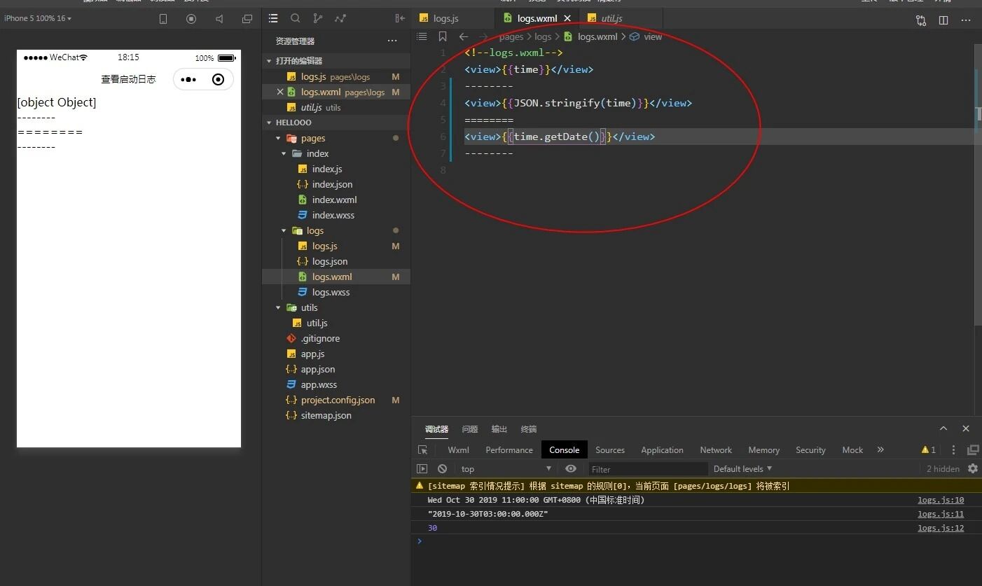Follow the logs.js:11 source link
The width and height of the screenshot is (982, 586).
pyautogui.click(x=941, y=514)
